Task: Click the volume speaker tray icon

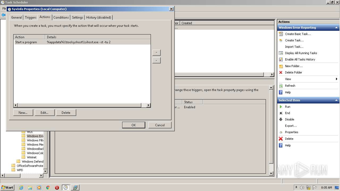Action: point(302,188)
